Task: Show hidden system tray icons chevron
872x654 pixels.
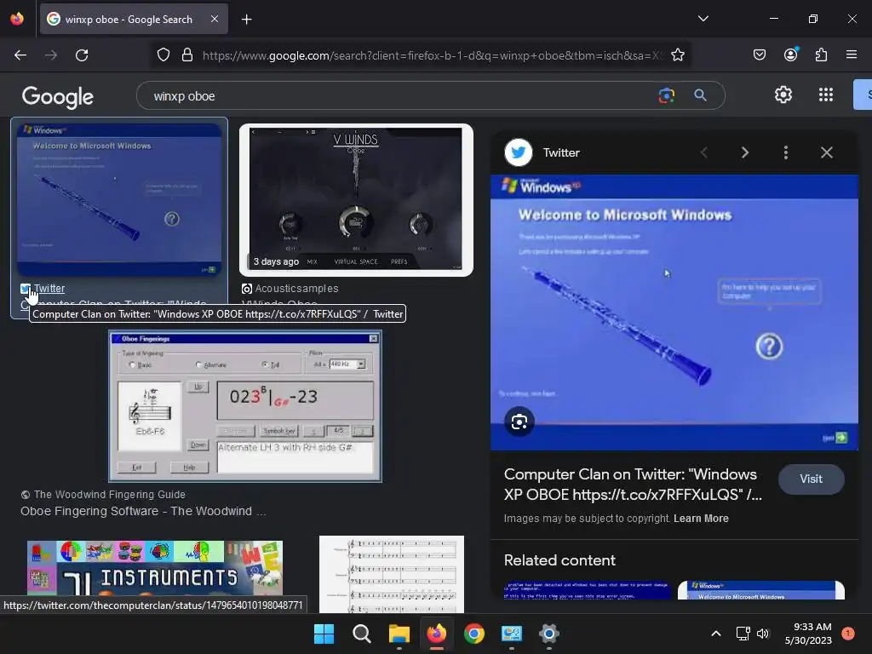Action: (x=716, y=634)
